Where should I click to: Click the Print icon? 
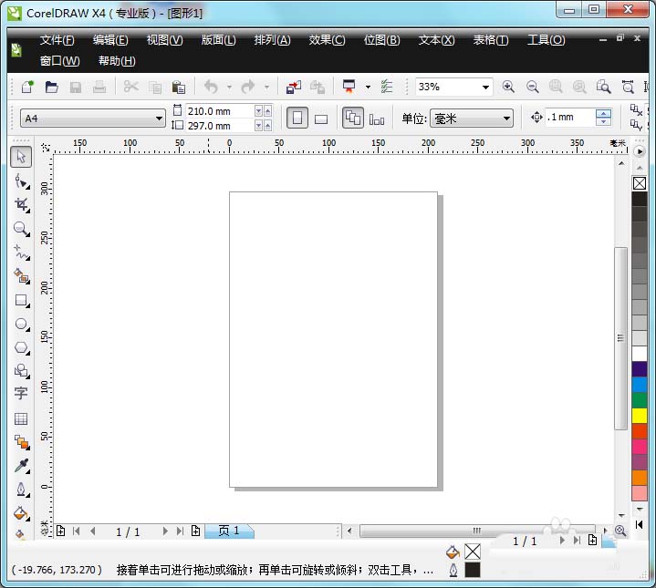99,87
